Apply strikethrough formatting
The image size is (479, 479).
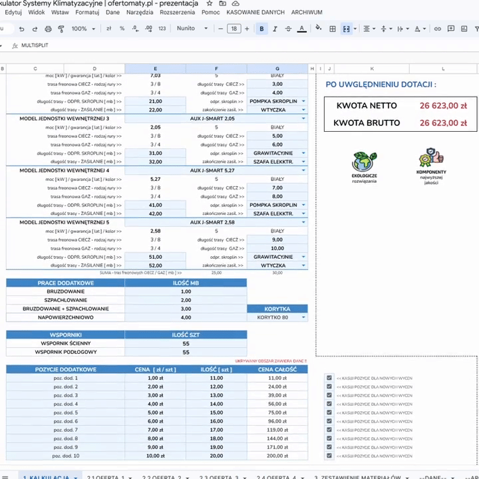pos(288,29)
